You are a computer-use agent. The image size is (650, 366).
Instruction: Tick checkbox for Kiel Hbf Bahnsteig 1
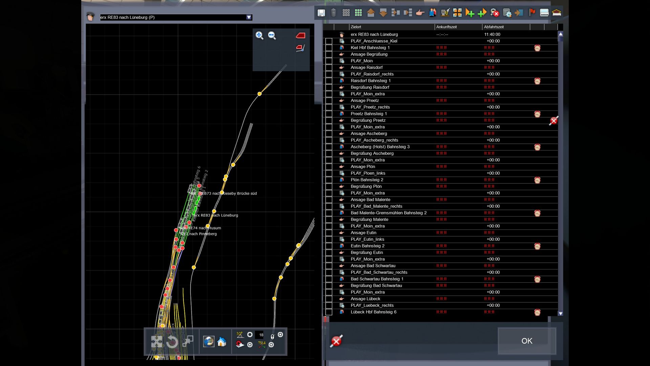329,48
